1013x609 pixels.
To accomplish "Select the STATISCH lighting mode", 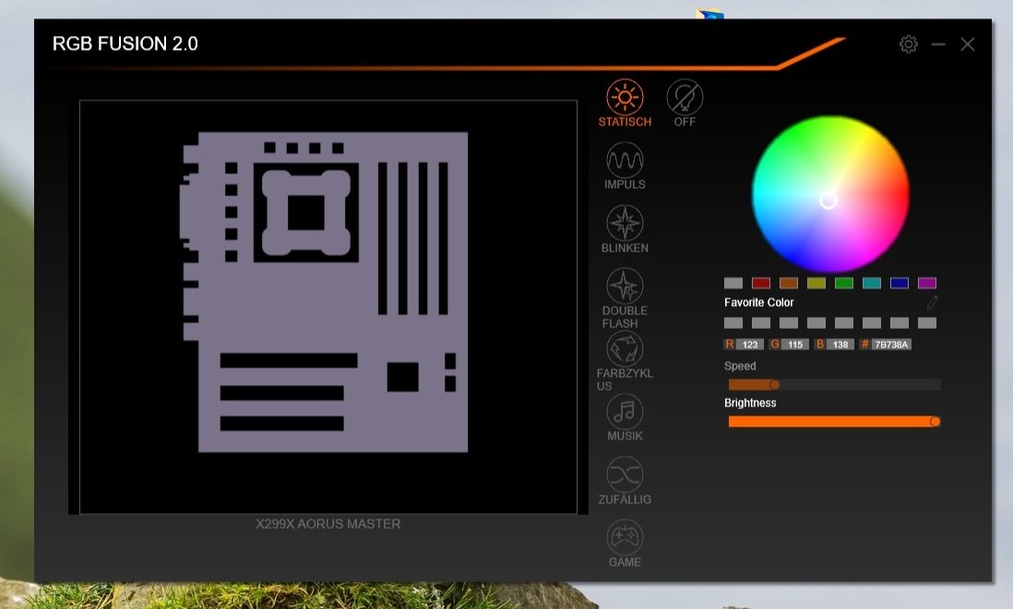I will click(625, 103).
